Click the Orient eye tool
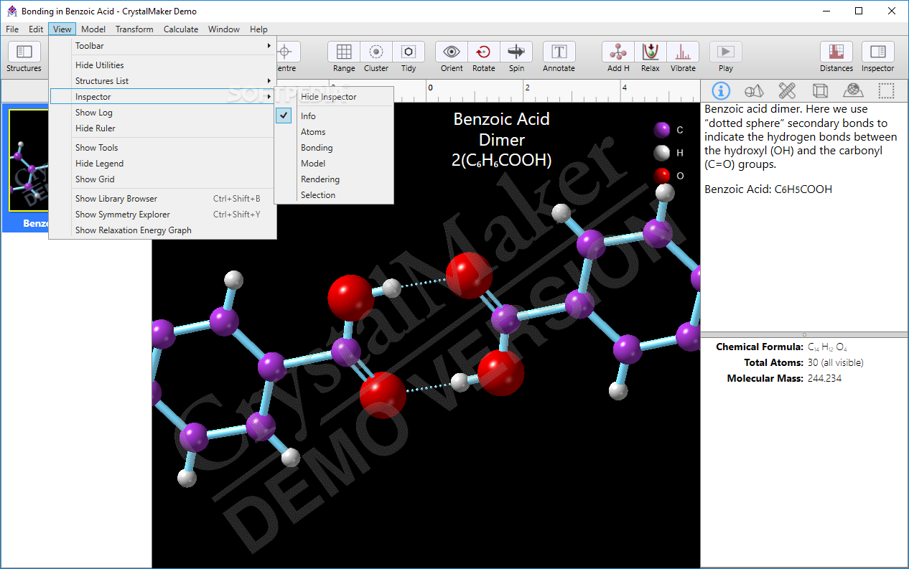 point(452,57)
